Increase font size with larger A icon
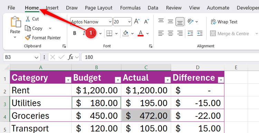Viewport: 259px width, 133px height. pos(137,22)
